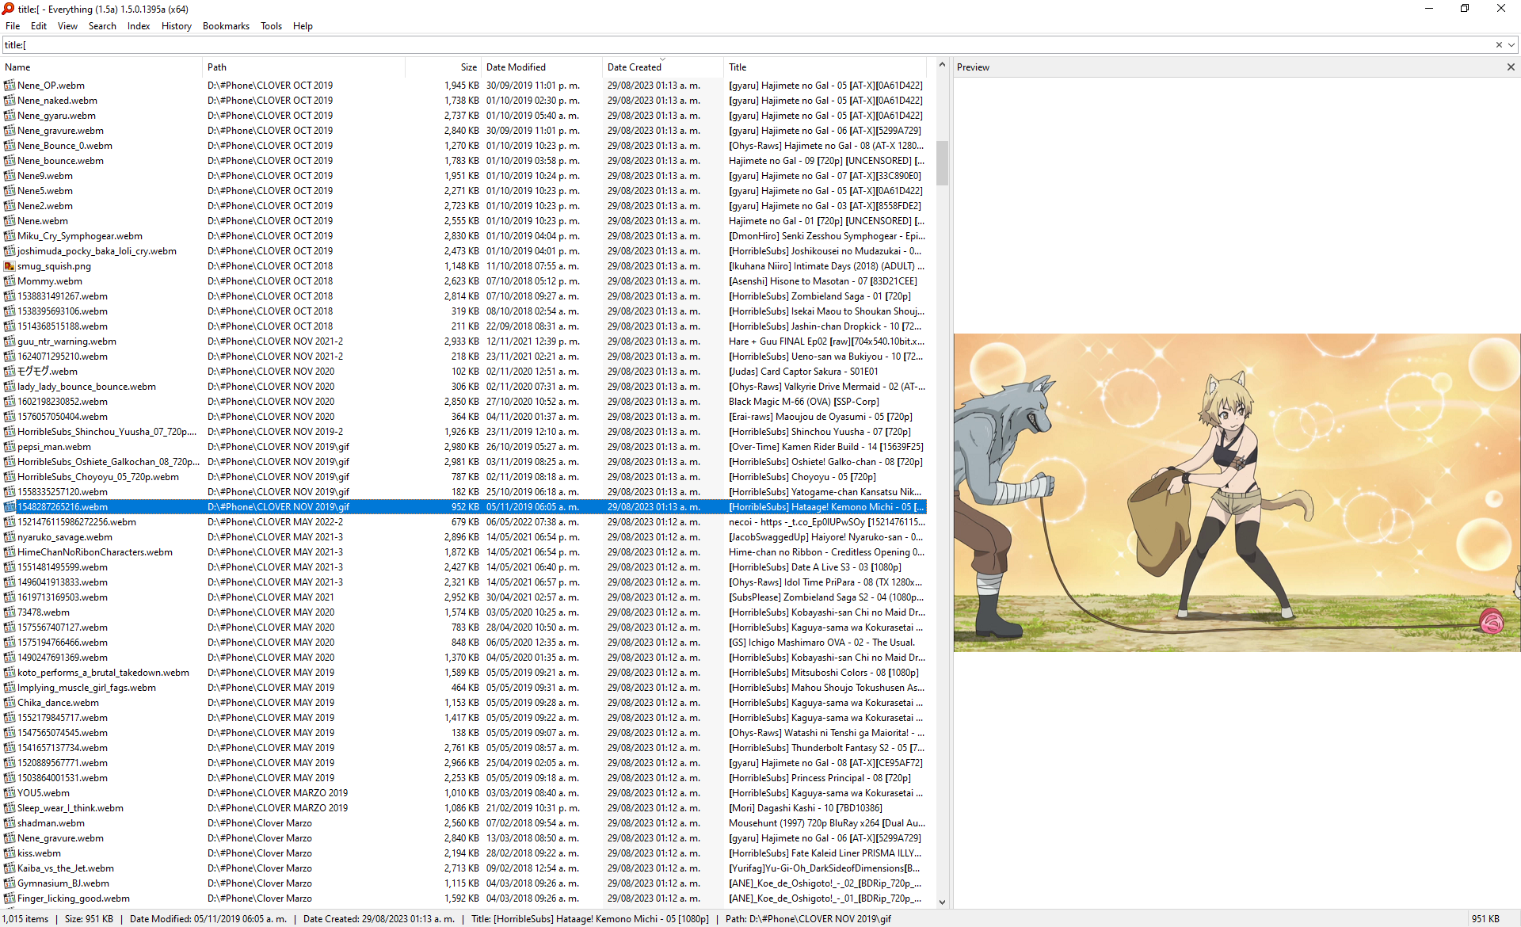The image size is (1521, 927).
Task: Click the '951 KB' total size in status bar
Action: 1485,919
